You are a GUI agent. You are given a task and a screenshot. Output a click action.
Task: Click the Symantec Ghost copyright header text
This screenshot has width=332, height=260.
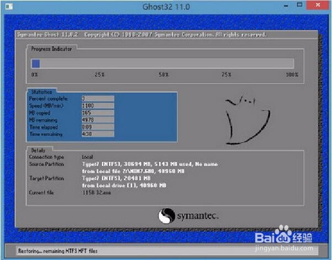tap(142, 35)
